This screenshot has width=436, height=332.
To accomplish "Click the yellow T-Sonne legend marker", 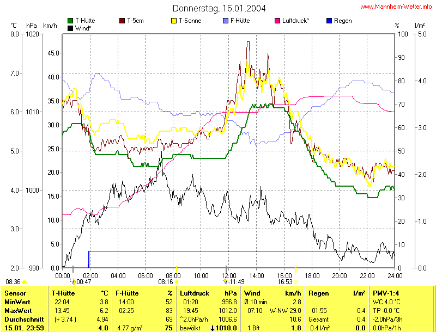I will click(174, 21).
